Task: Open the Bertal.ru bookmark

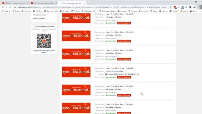Action: point(133,11)
